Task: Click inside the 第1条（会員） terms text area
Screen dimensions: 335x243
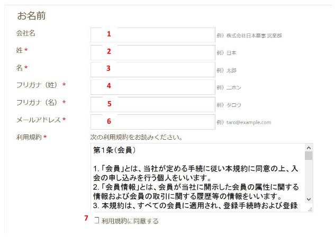Action: 198,177
